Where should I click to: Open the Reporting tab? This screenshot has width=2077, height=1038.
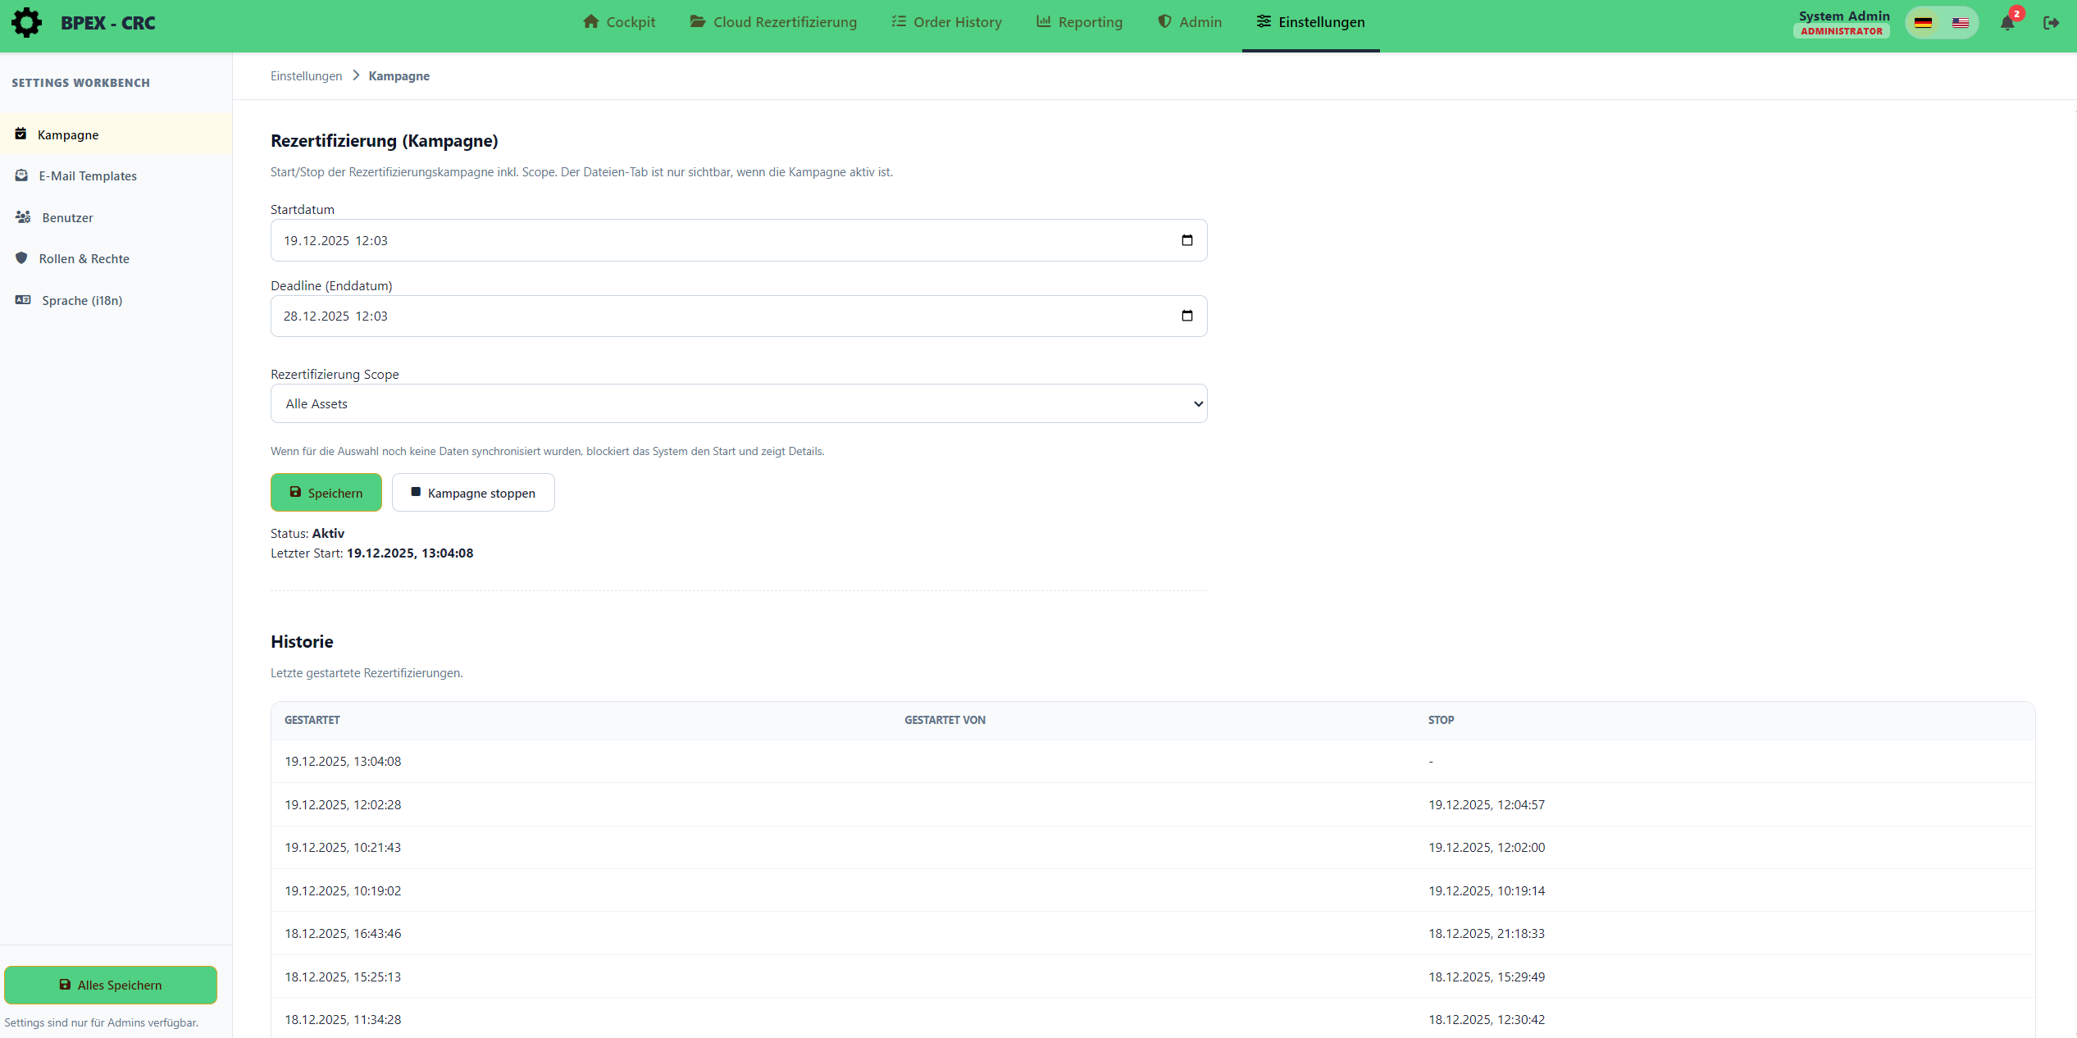click(x=1079, y=22)
